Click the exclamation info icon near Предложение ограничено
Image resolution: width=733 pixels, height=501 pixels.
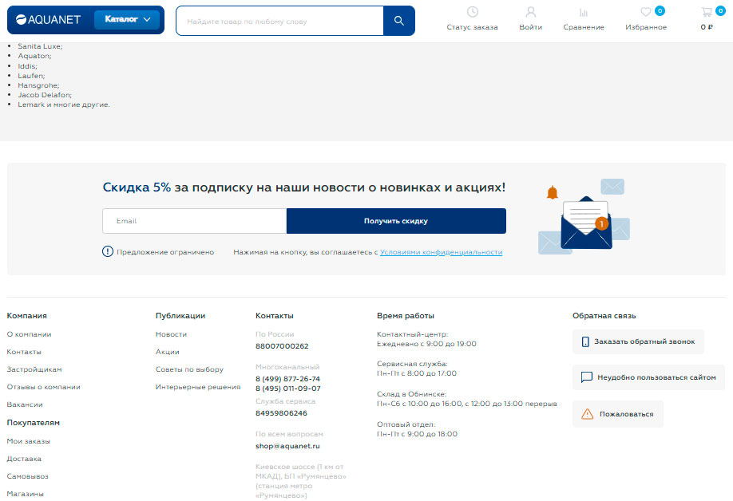(x=108, y=251)
